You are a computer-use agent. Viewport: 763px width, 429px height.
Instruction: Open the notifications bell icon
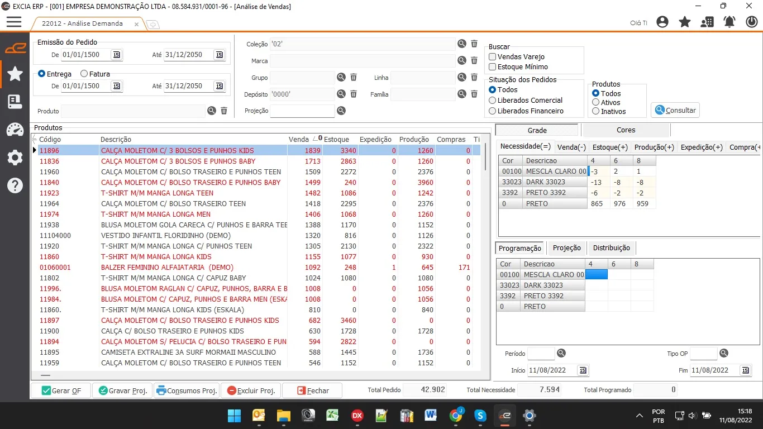[729, 22]
